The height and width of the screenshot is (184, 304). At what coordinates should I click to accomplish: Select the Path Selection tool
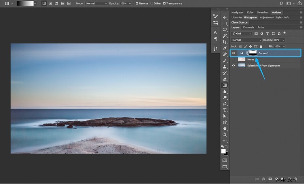coord(225,116)
